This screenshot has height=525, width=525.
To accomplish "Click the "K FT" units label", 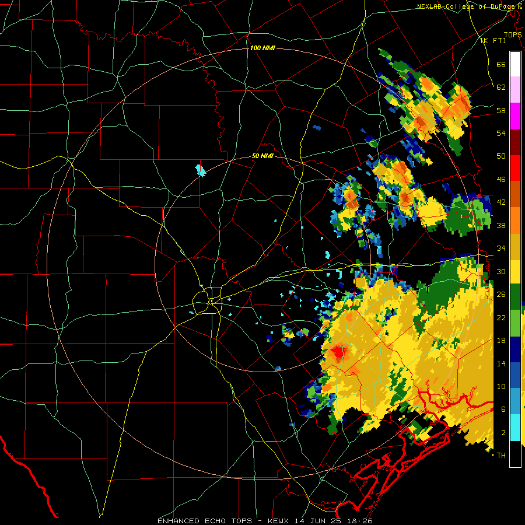I will 493,41.
